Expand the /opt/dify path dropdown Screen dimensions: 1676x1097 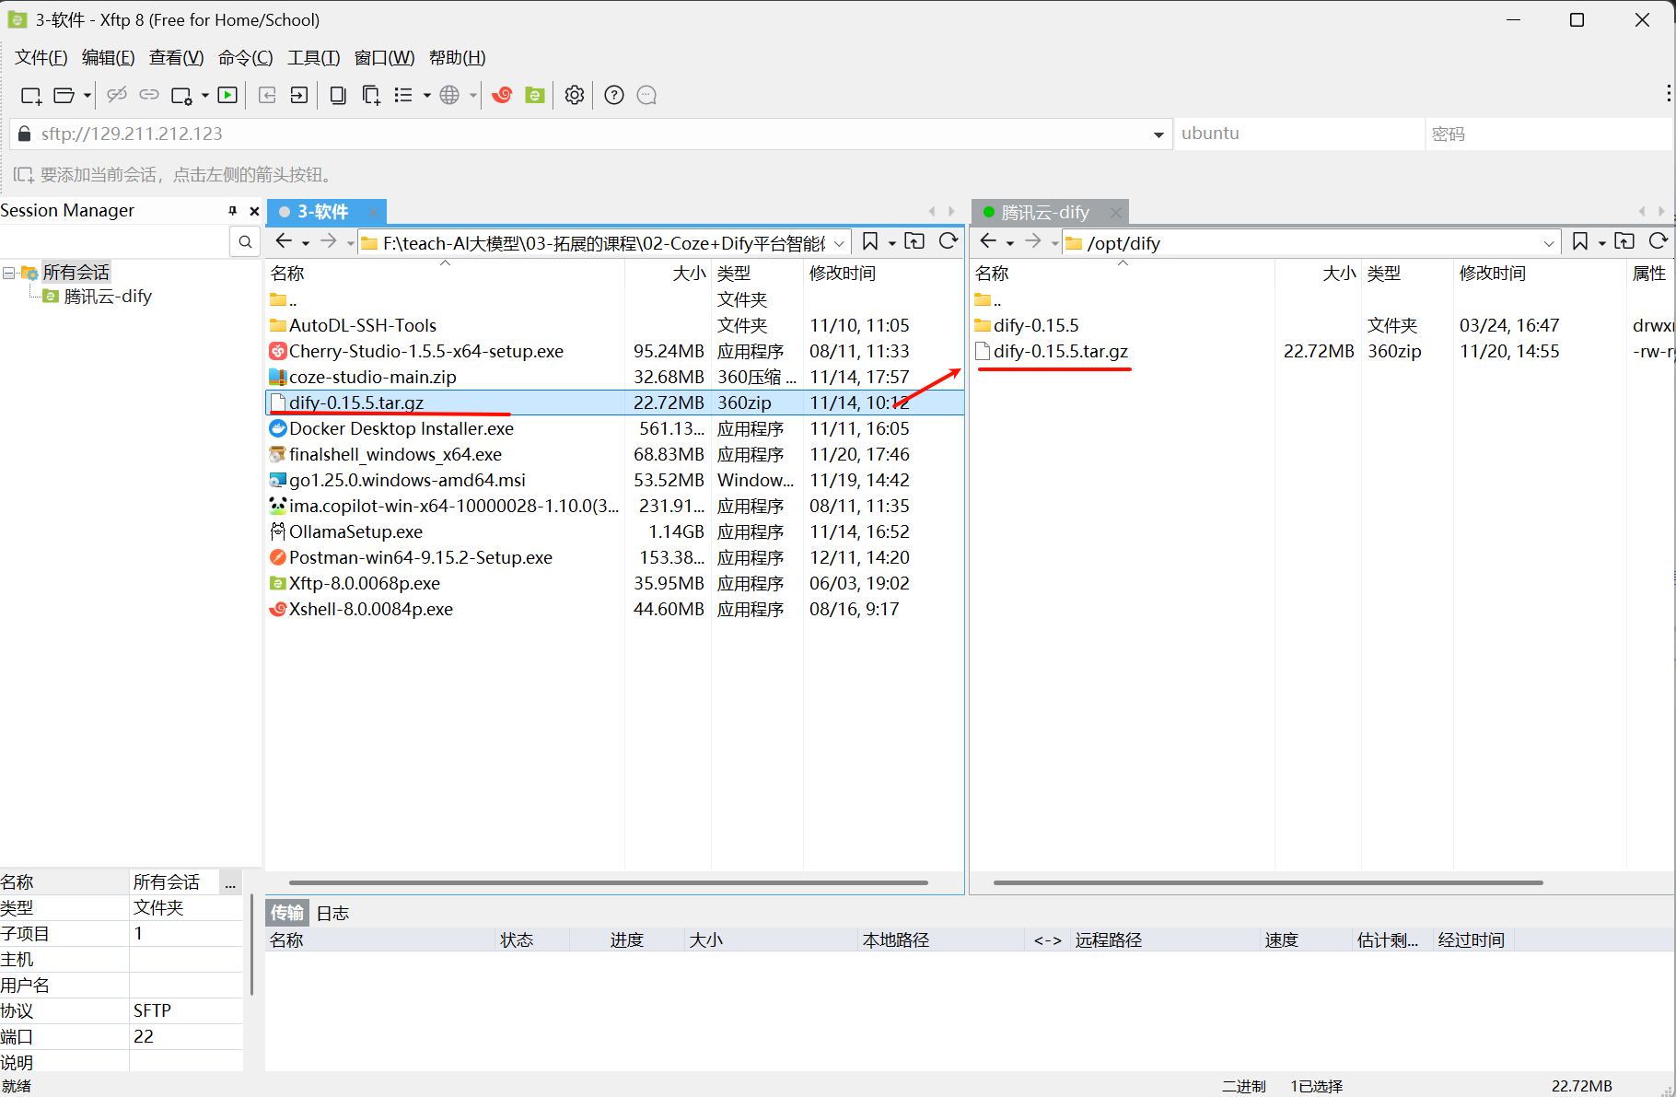click(1549, 243)
